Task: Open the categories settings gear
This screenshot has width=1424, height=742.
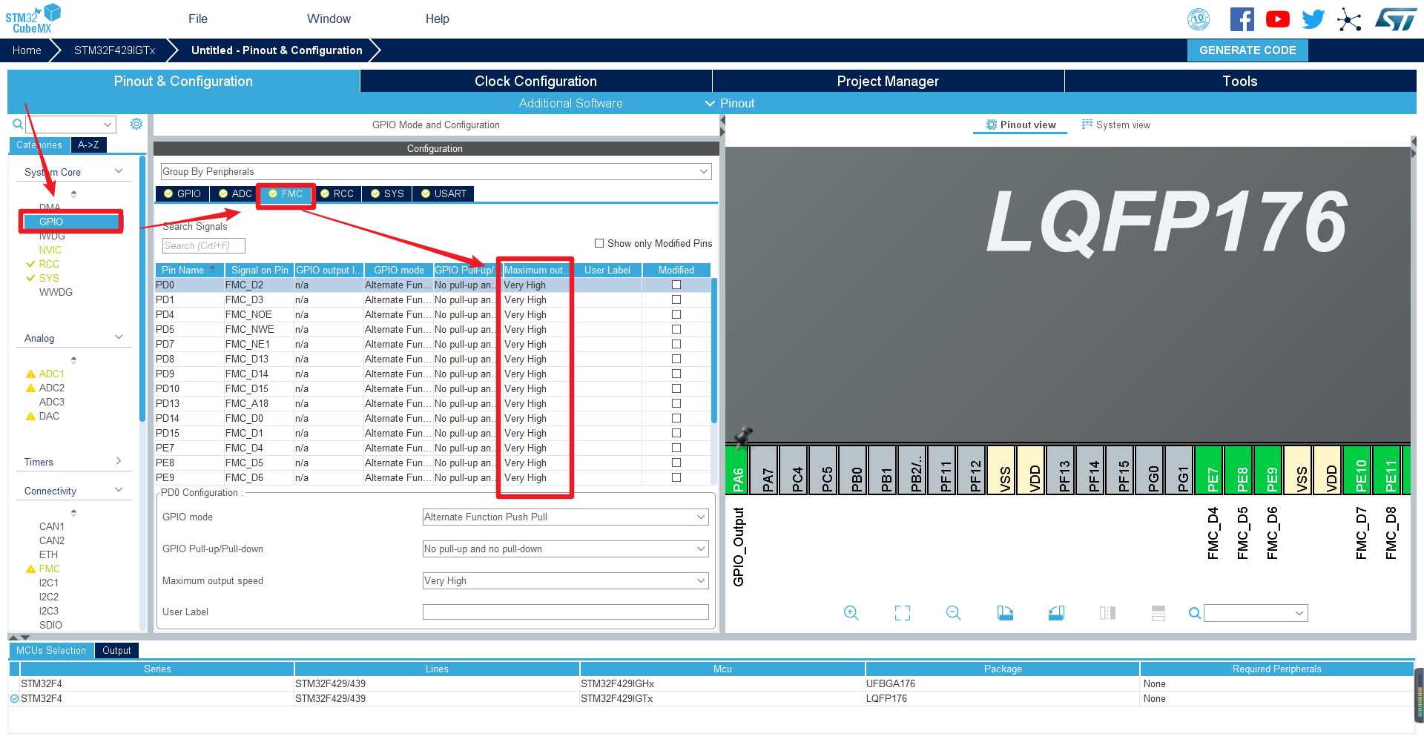Action: tap(136, 124)
